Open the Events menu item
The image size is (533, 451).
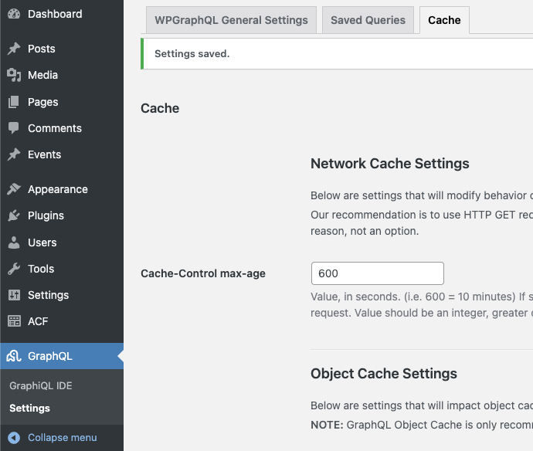tap(44, 154)
